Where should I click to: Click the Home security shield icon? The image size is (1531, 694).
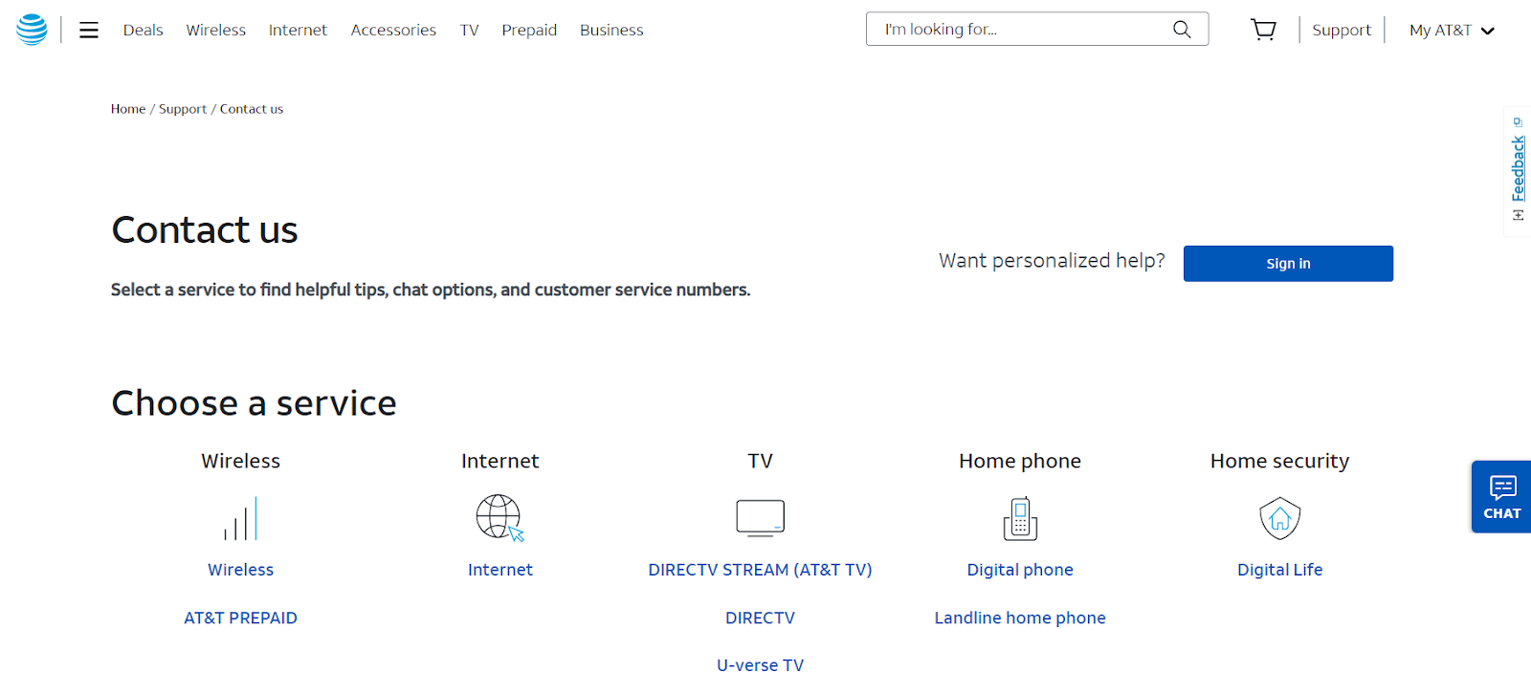click(x=1280, y=518)
